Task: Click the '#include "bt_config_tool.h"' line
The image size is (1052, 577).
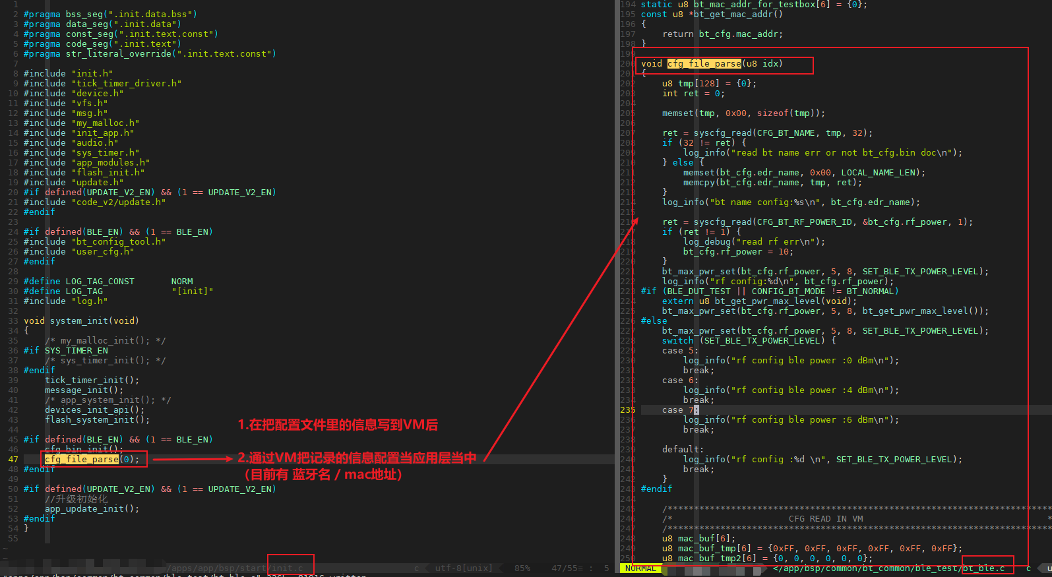Action: (x=94, y=241)
